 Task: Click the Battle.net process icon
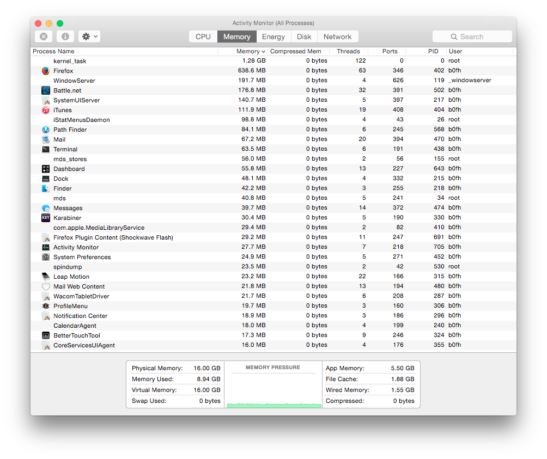point(46,90)
